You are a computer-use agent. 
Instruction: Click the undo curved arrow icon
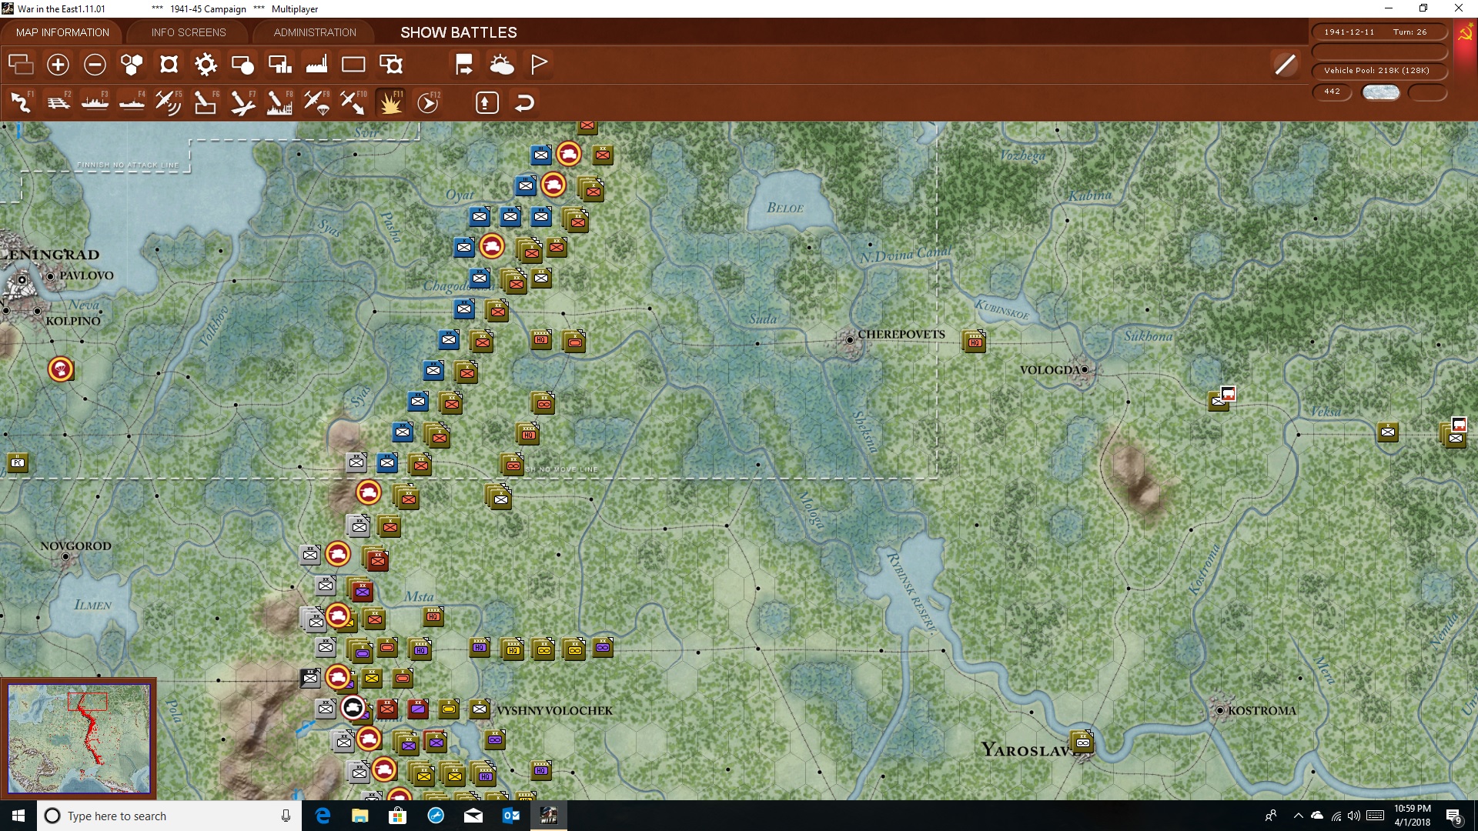pos(524,102)
